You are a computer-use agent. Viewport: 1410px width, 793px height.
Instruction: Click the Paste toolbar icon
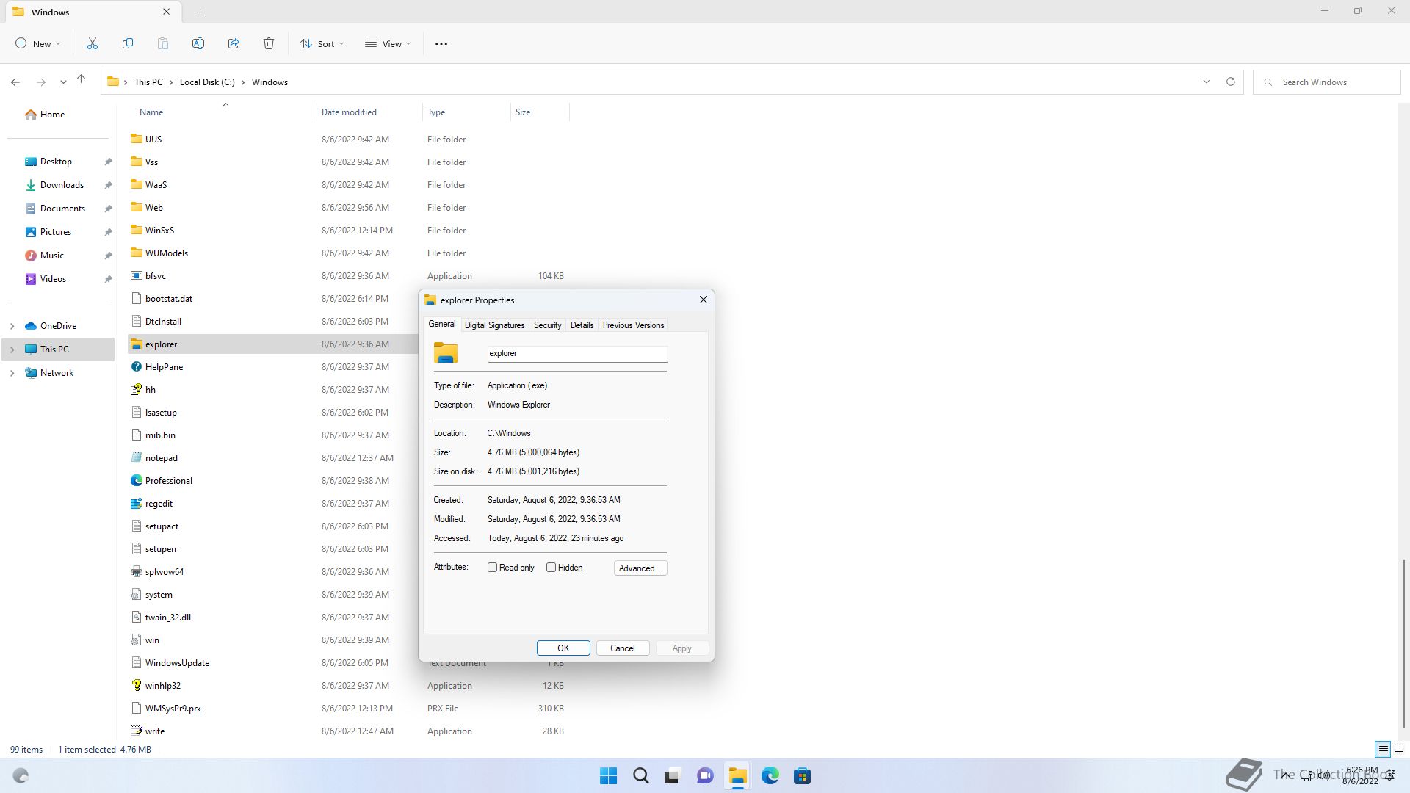click(163, 43)
